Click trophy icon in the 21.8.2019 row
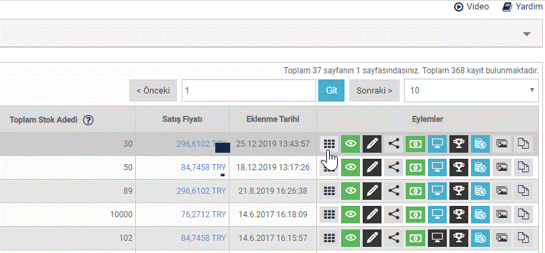This screenshot has width=545, height=253. point(459,191)
